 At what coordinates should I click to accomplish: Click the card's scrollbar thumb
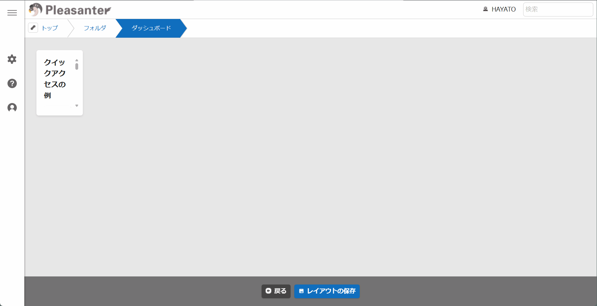tap(77, 66)
